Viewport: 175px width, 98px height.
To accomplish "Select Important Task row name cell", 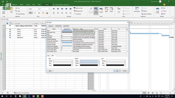I will click(54, 32).
